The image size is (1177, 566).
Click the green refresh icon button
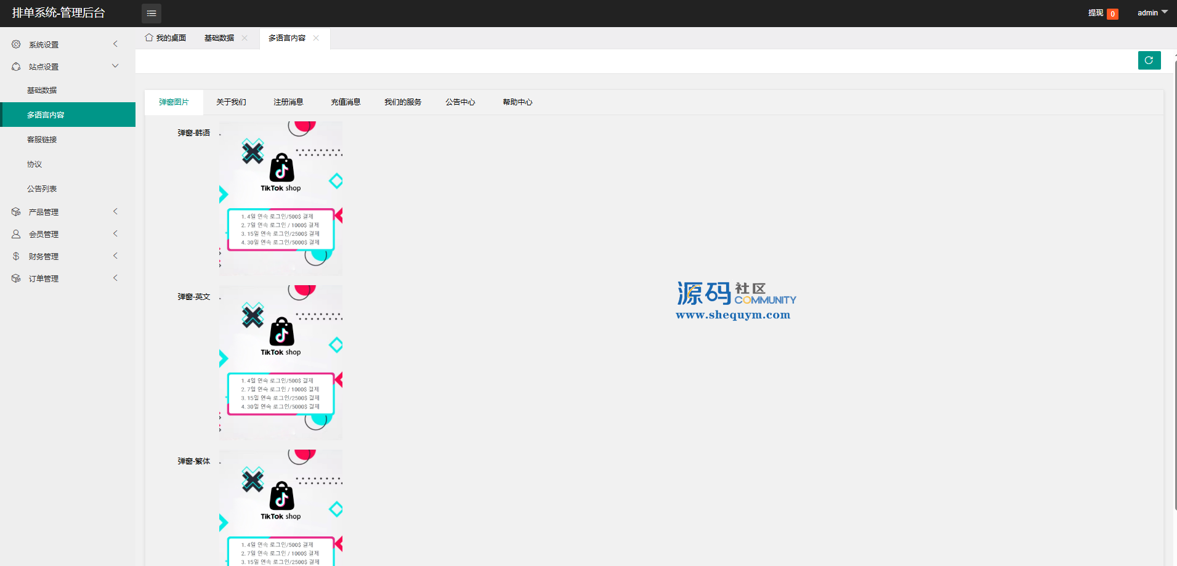[x=1149, y=60]
